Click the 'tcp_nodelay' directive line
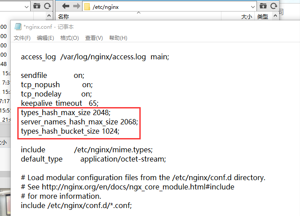 point(56,94)
